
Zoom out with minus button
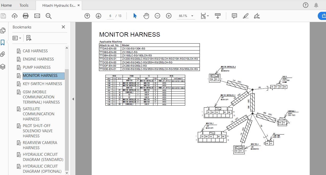coord(157,16)
